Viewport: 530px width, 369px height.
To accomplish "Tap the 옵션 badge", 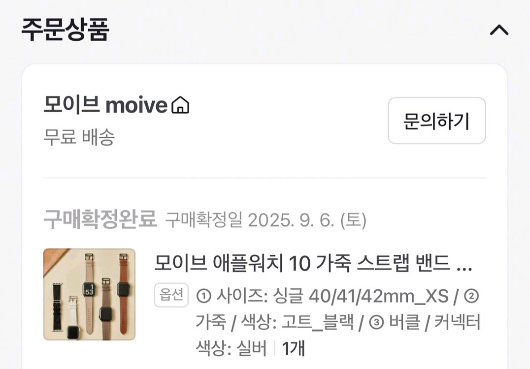I will point(171,295).
